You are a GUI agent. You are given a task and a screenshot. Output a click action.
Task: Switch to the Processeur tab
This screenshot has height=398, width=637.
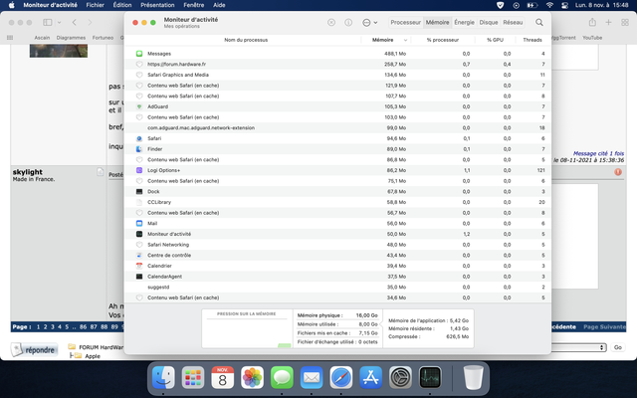(x=405, y=22)
